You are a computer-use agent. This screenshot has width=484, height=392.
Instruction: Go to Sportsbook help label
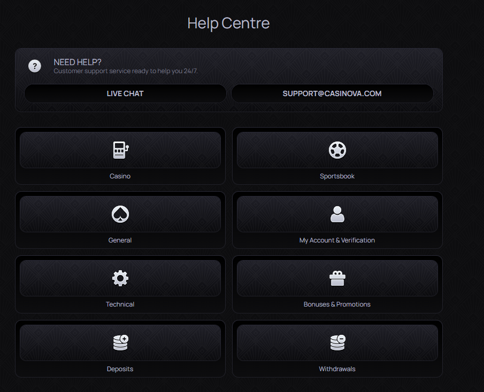337,176
